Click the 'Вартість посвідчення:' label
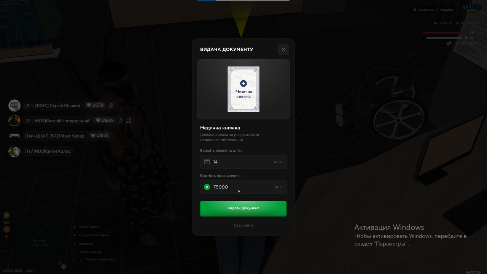The height and width of the screenshot is (274, 487). coord(220,176)
